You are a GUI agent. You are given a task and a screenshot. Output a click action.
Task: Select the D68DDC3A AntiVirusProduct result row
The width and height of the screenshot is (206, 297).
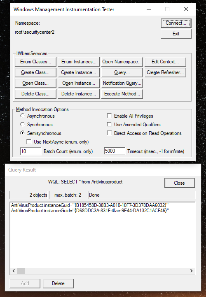[90, 211]
